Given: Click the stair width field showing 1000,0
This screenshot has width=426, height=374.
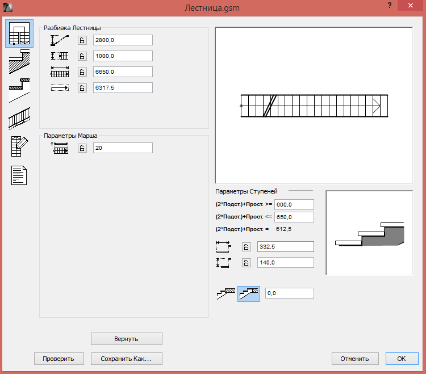Looking at the screenshot, I should point(123,56).
